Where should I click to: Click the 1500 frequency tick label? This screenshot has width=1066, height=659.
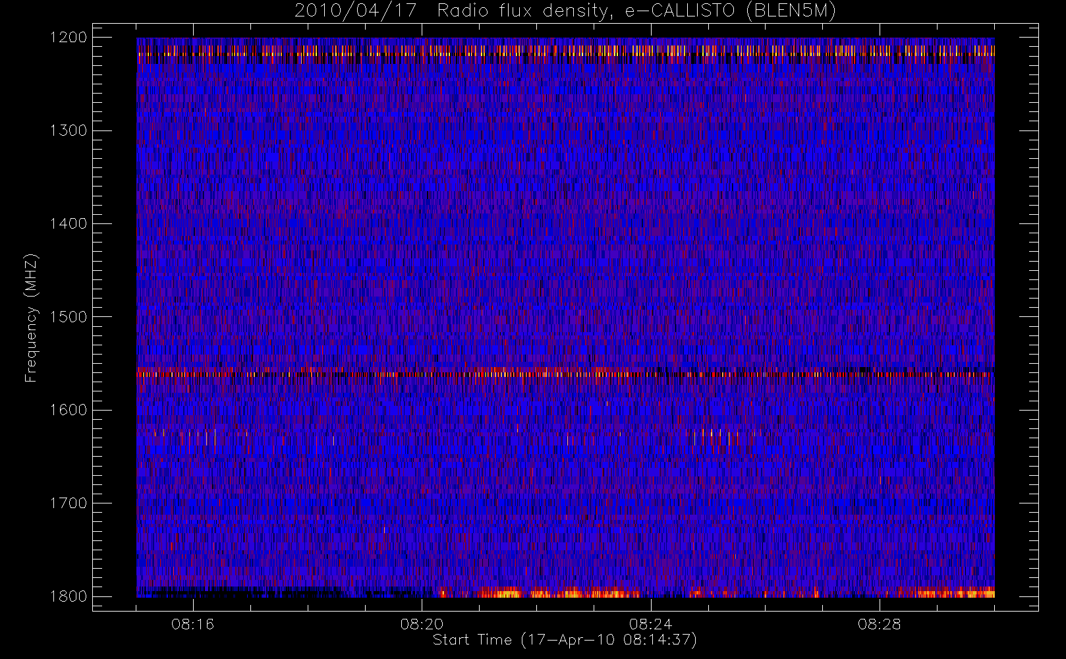[69, 317]
